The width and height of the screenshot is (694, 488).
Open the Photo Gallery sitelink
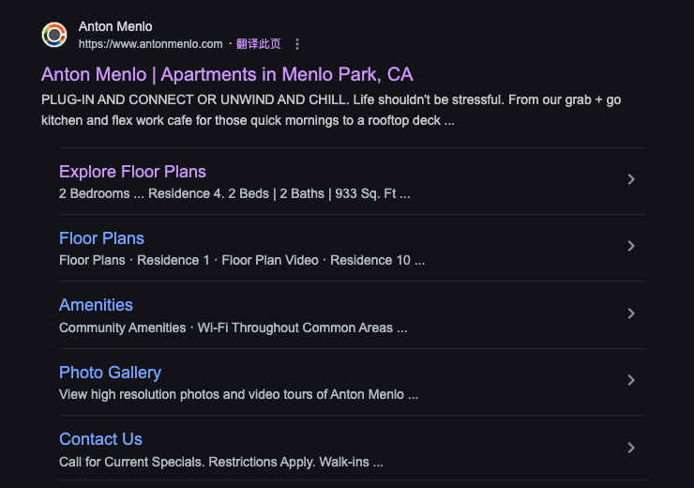(x=111, y=373)
